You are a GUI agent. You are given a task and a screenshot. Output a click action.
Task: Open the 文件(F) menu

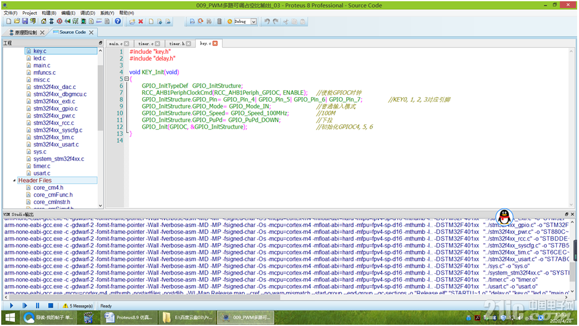tap(11, 13)
